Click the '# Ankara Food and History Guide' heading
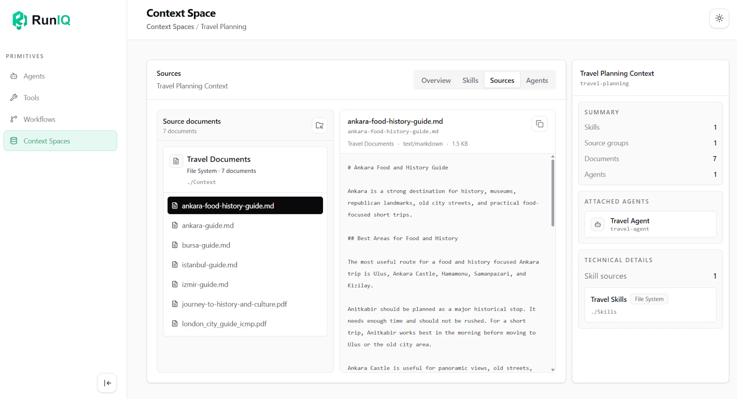The height and width of the screenshot is (399, 737). pyautogui.click(x=398, y=168)
